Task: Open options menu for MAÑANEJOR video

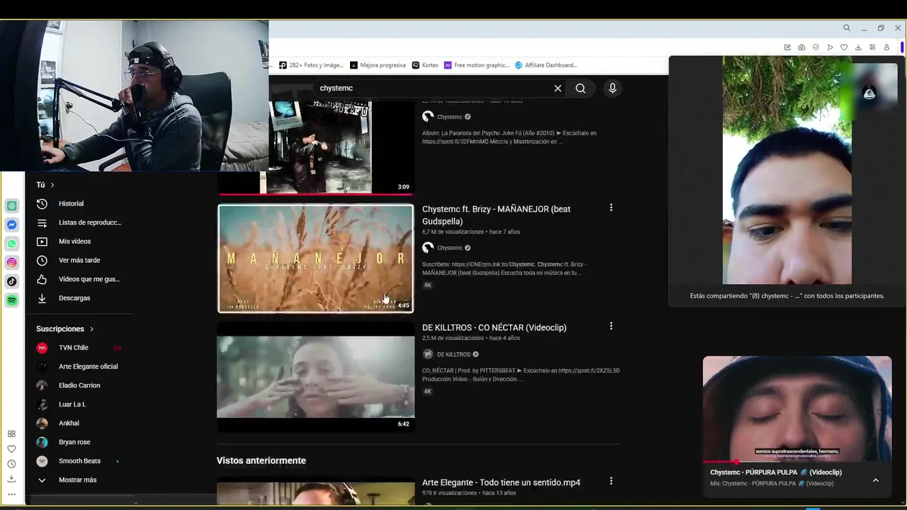Action: click(611, 208)
